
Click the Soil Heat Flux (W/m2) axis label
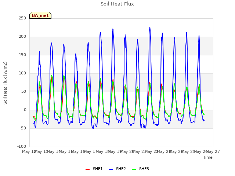pyautogui.click(x=5, y=83)
